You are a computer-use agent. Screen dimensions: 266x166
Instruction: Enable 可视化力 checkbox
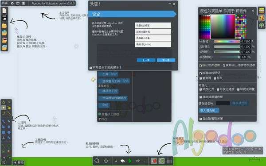[x=201, y=89]
